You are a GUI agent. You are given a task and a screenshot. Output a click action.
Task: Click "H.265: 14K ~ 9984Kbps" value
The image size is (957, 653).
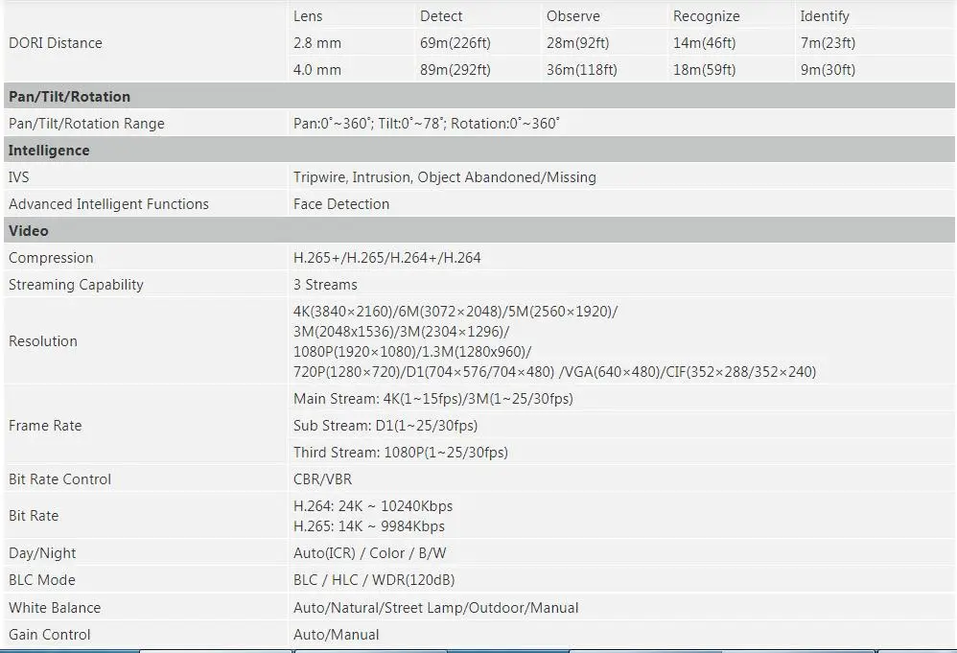369,526
